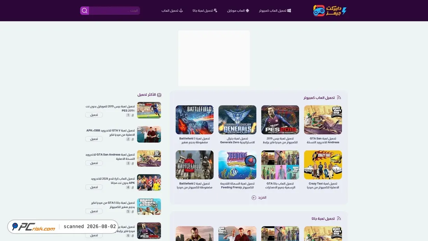Screen dimensions: 428x241
Task: Click the download icon beside تحميل العاب
Action: (x=181, y=11)
